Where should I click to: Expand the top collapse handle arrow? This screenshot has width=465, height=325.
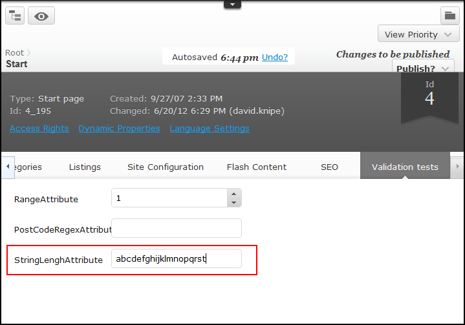(233, 5)
